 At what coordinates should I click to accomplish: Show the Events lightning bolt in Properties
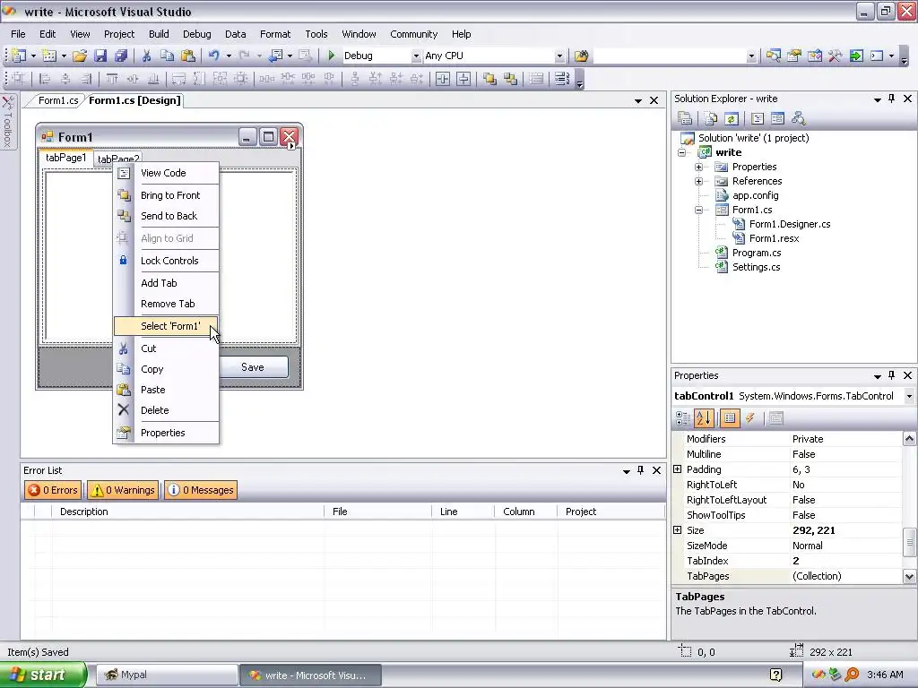750,417
